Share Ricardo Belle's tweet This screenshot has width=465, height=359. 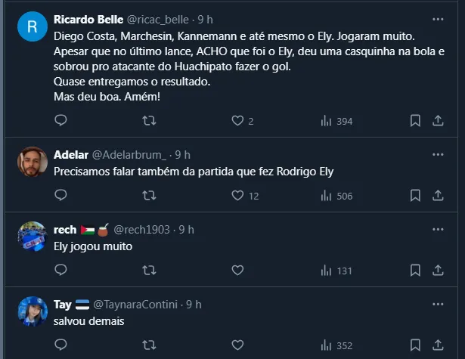pyautogui.click(x=438, y=121)
